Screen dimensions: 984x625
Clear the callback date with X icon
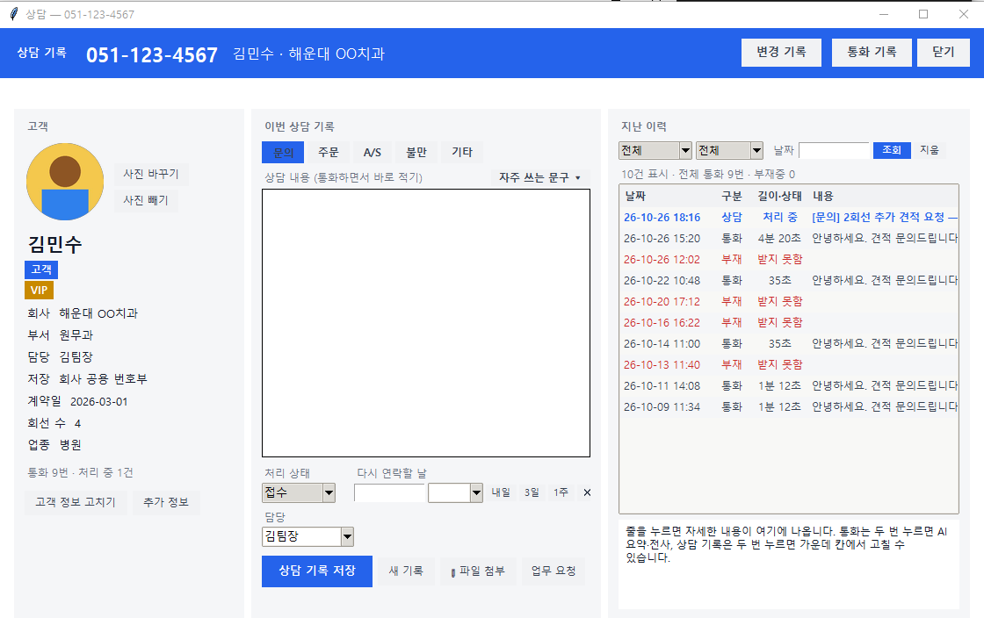(587, 492)
